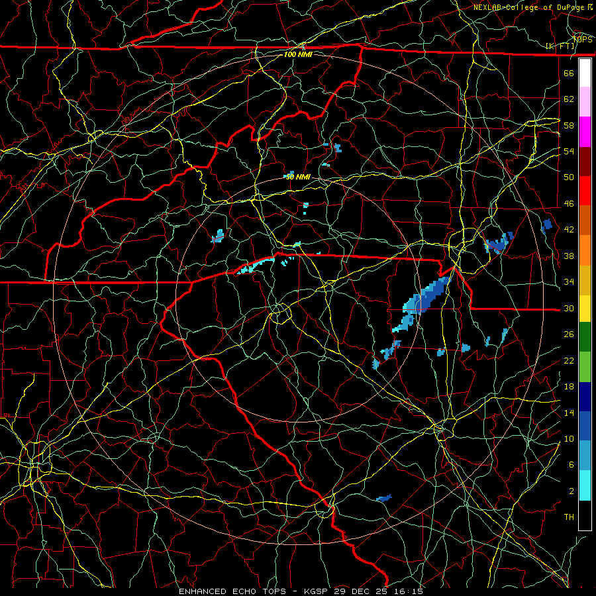The width and height of the screenshot is (596, 596).
Task: Click the "54" legend value
Action: (569, 151)
